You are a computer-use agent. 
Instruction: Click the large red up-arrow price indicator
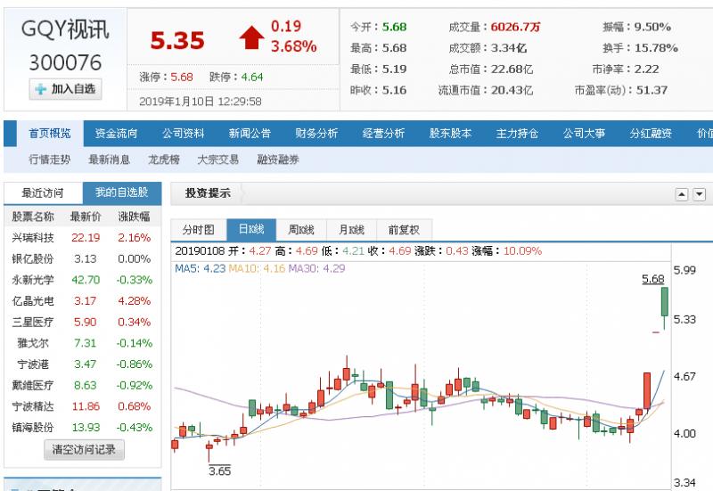point(251,37)
